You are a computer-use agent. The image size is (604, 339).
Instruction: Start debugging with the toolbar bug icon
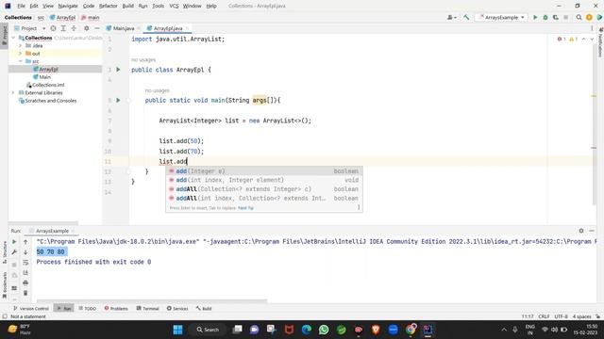545,17
